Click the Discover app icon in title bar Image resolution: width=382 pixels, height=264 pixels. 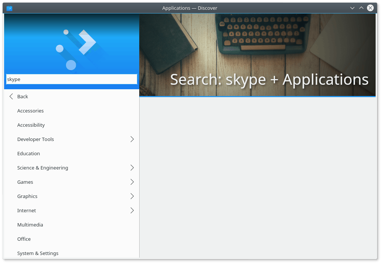click(x=9, y=8)
